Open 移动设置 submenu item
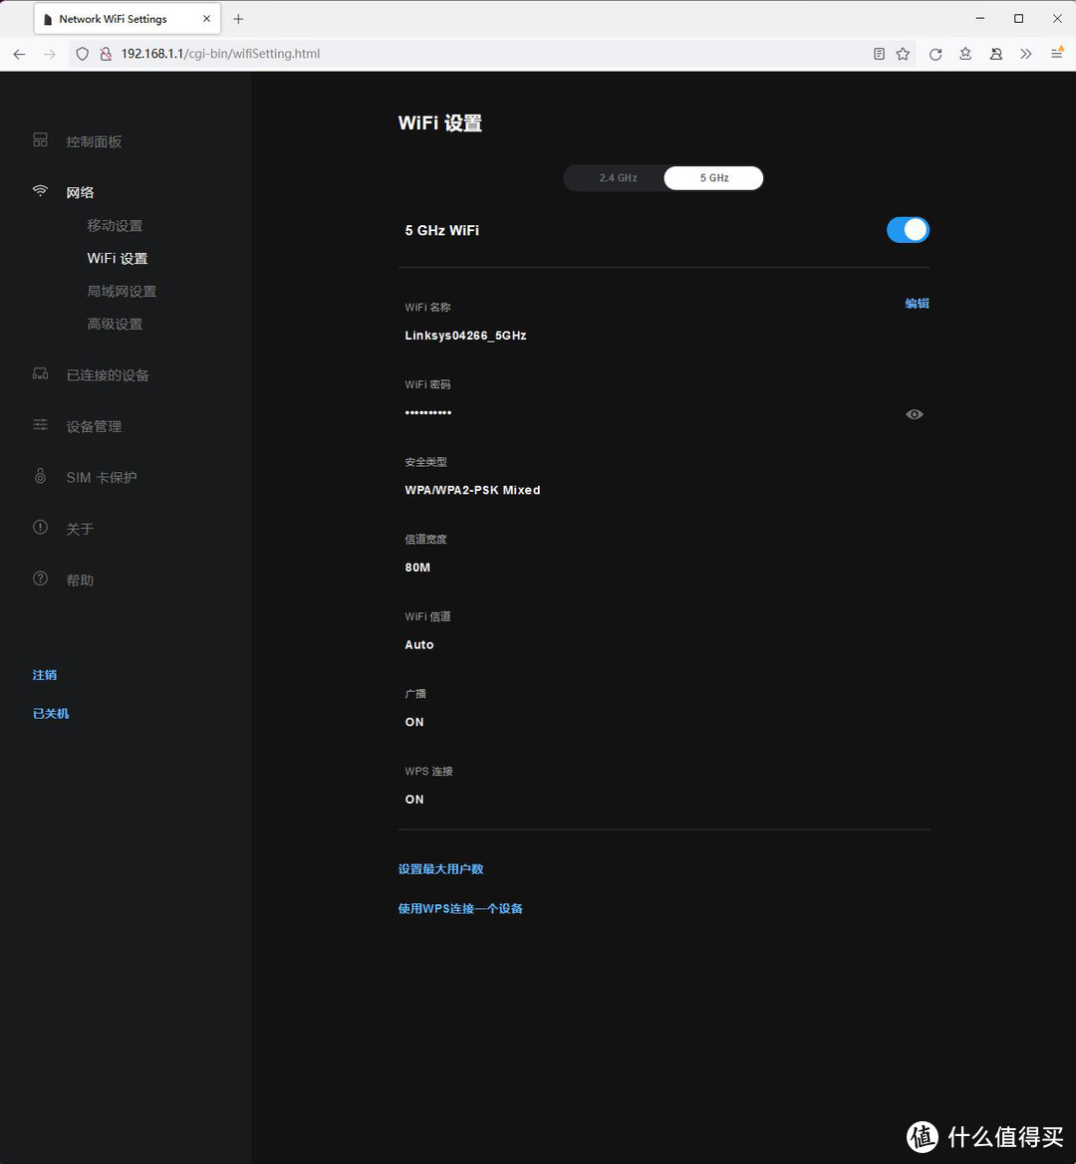 (x=115, y=225)
